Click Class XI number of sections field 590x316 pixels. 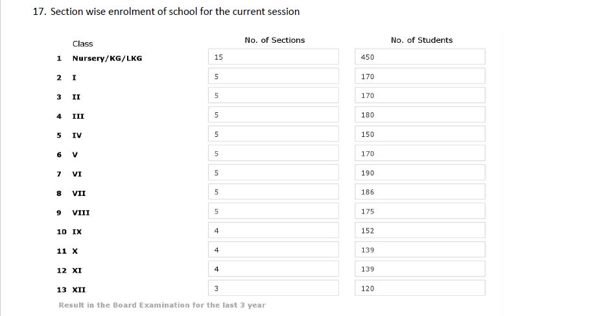274,269
